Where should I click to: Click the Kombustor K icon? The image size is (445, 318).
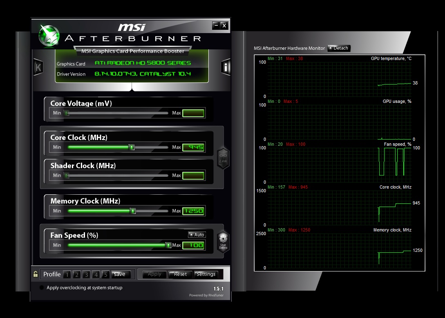(38, 67)
